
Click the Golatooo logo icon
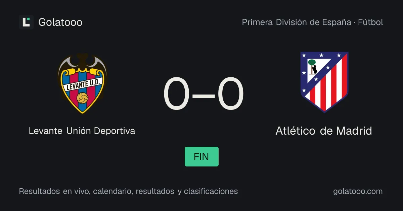pos(26,22)
